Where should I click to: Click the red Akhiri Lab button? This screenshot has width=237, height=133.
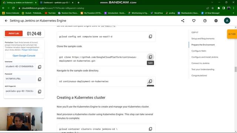pyautogui.click(x=14, y=33)
